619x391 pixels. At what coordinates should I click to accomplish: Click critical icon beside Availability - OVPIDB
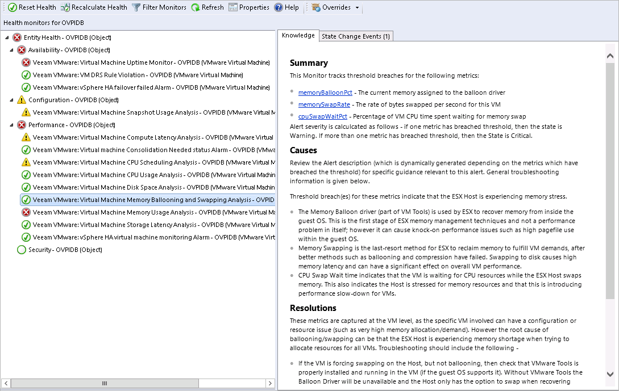(x=22, y=50)
